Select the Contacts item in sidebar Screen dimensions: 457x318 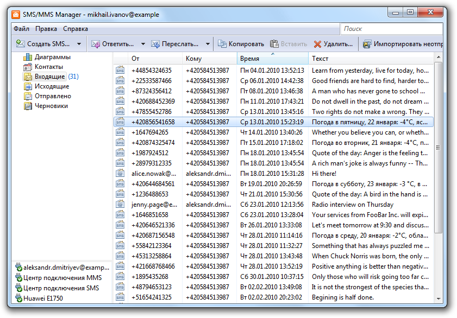(x=48, y=67)
